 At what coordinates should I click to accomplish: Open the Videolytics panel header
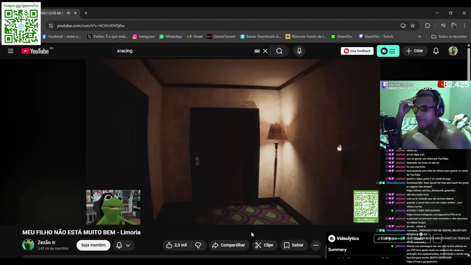pyautogui.click(x=344, y=239)
